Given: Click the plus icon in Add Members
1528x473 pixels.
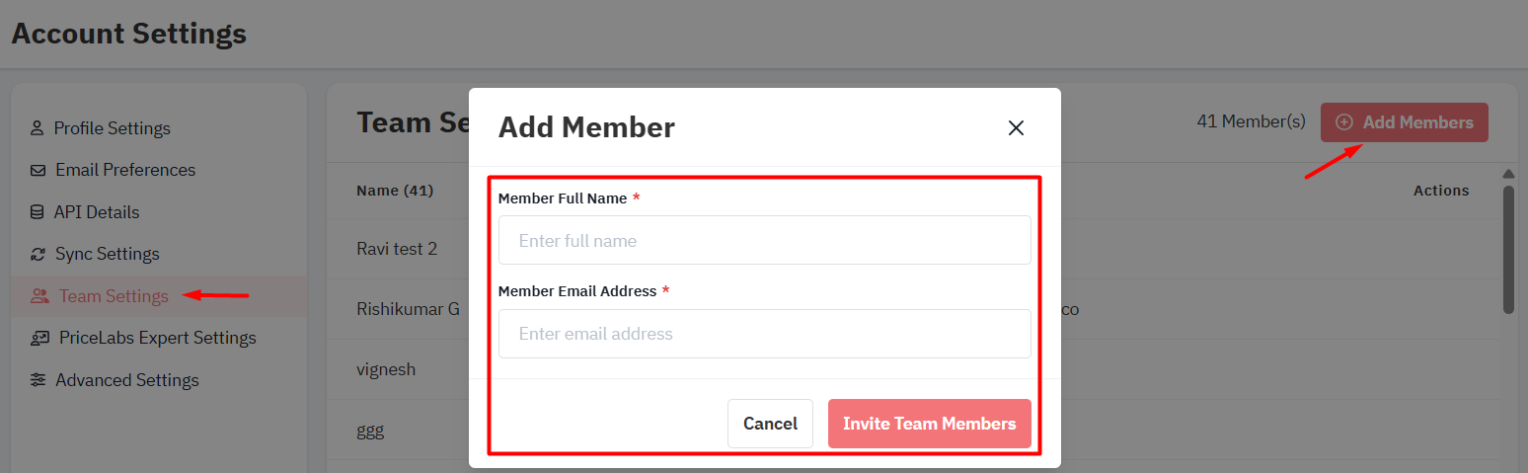Looking at the screenshot, I should tap(1344, 122).
